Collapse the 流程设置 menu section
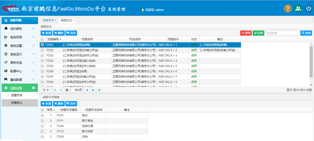This screenshot has width=314, height=141. tap(33, 88)
